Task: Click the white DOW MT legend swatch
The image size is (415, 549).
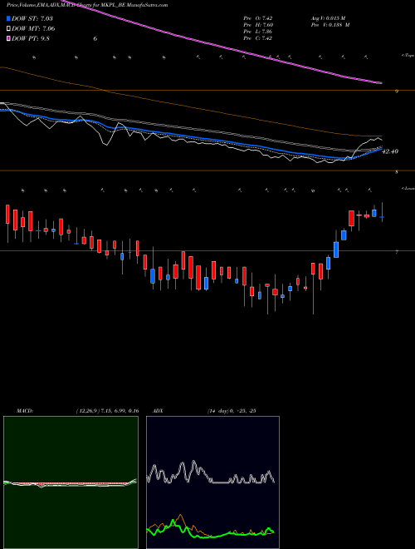Action: pos(8,29)
